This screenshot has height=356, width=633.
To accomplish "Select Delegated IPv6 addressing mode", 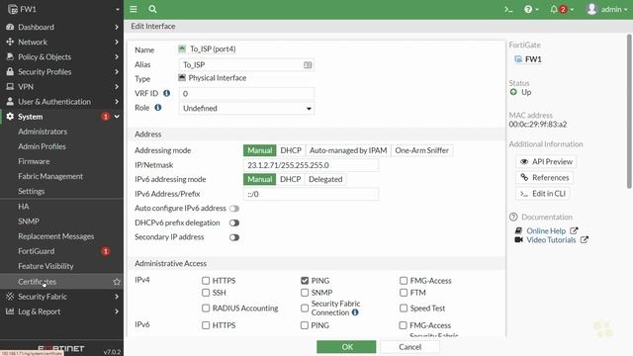I will point(325,179).
